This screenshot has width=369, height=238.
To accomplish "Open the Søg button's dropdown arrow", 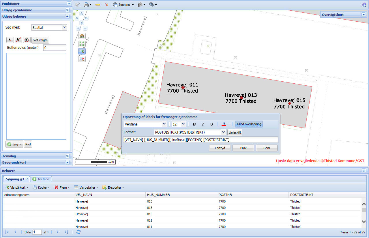I will [x=21, y=144].
